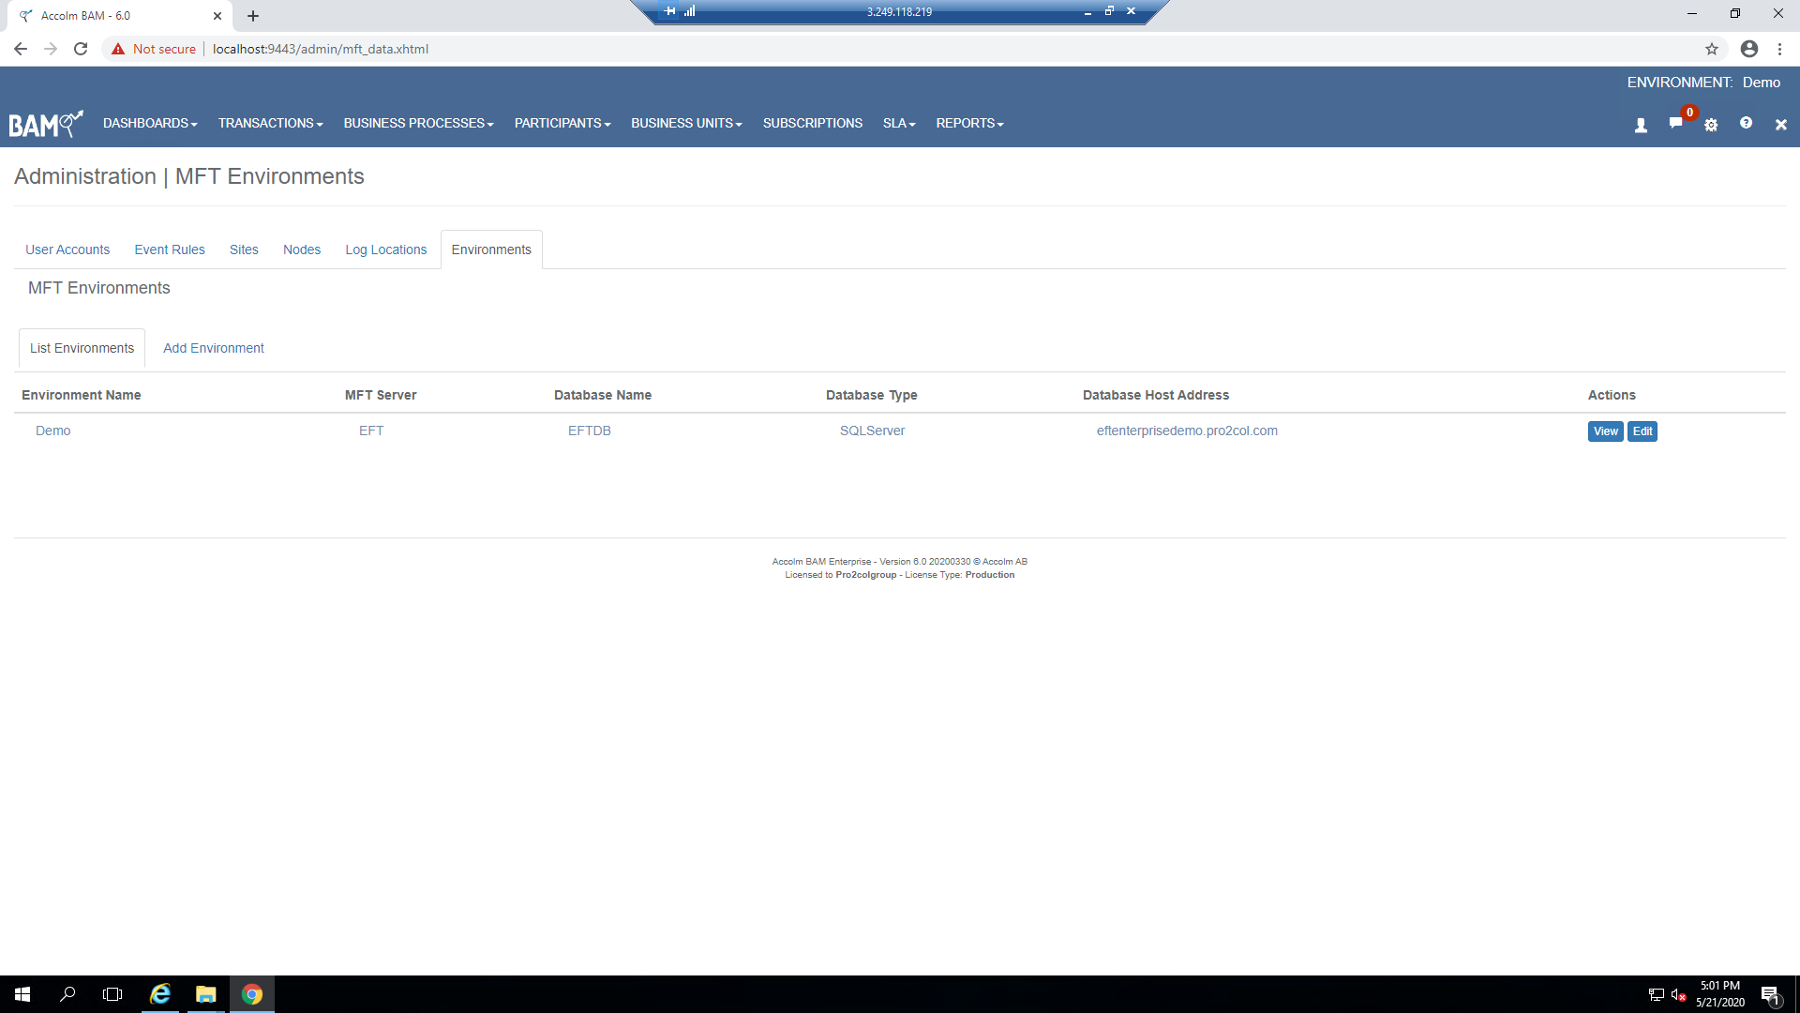Select the User Accounts tab

point(67,249)
